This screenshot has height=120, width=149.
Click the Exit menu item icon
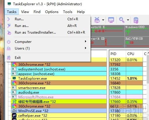pyautogui.click(x=9, y=58)
